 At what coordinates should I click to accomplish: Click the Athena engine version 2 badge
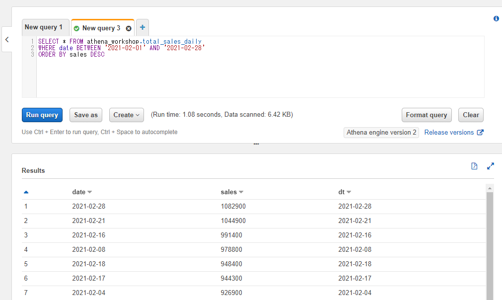(x=381, y=133)
